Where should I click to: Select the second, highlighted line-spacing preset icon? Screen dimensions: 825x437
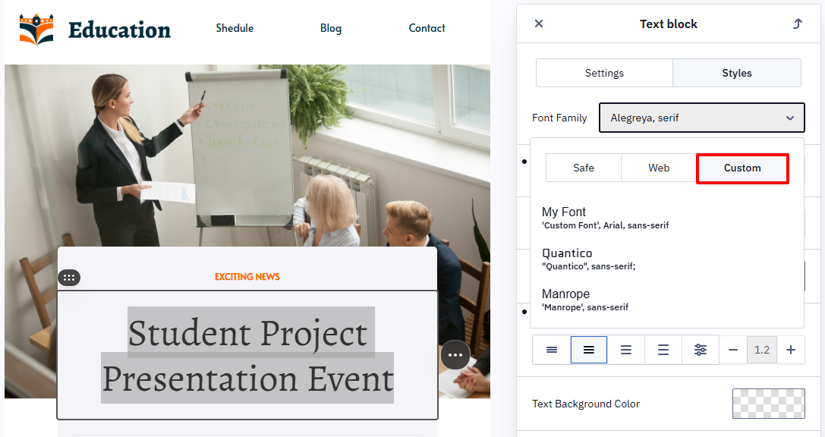point(589,350)
